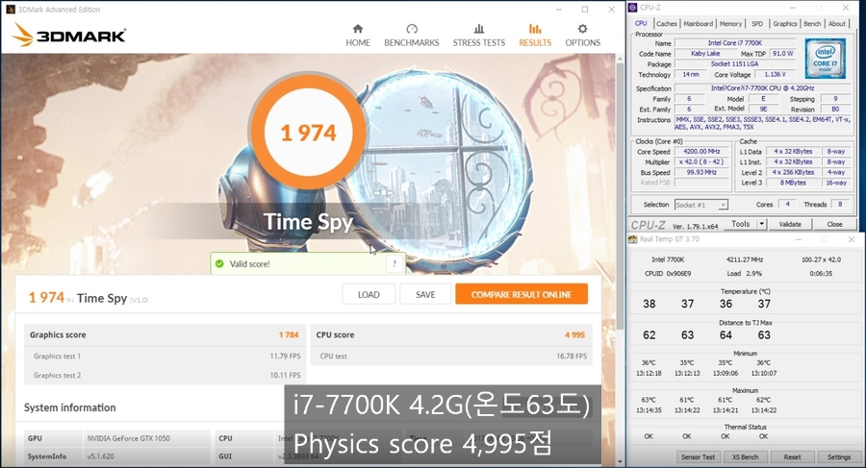Screen dimensions: 866x468
Task: Switch to Caches tab in CPU-Z
Action: 667,24
